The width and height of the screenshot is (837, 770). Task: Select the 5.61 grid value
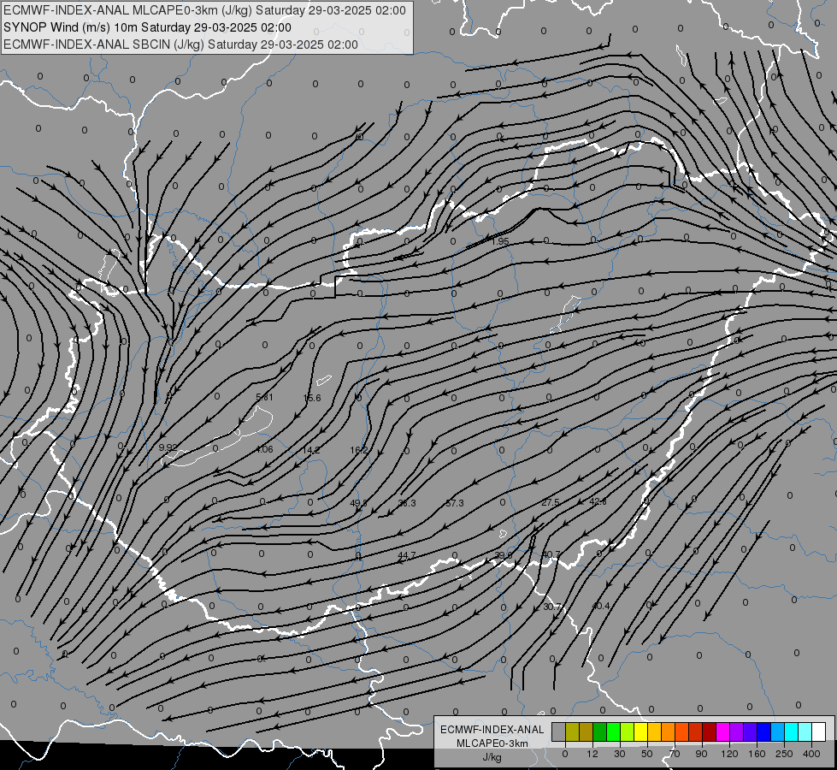click(264, 397)
